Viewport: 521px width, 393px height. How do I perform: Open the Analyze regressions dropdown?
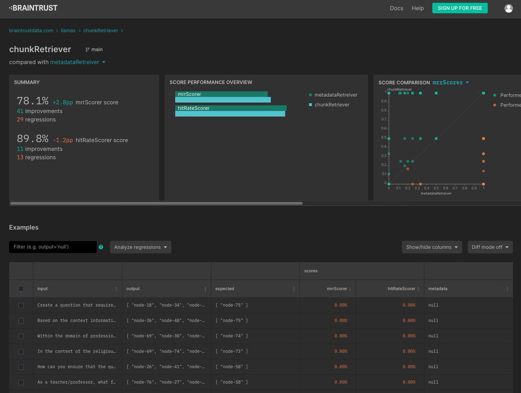pos(141,247)
